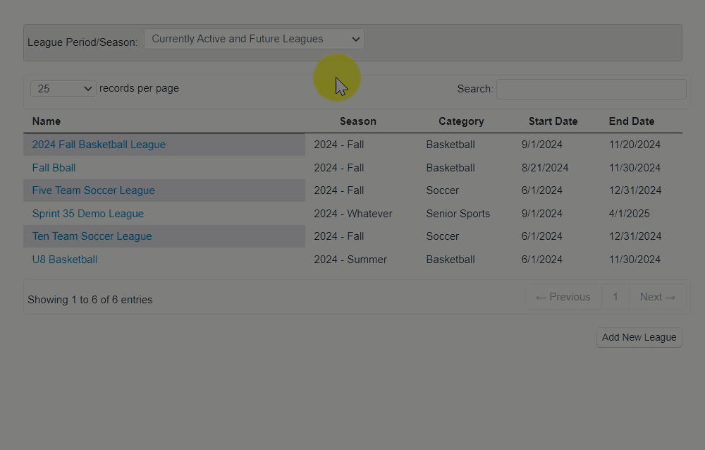This screenshot has width=705, height=450.
Task: Click into the Search input field
Action: 591,89
